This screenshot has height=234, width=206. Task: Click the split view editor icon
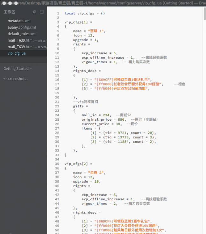(42, 12)
